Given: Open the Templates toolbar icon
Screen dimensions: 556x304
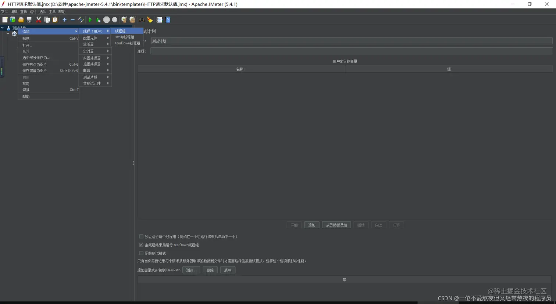Looking at the screenshot, I should click(x=13, y=20).
